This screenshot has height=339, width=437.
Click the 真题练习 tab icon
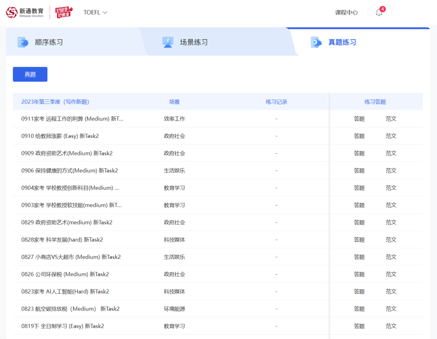tap(316, 42)
